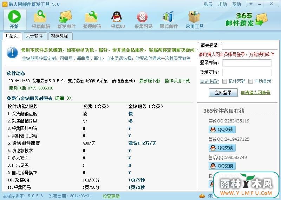This screenshot has width=281, height=200.
Task: Click the 365软件客服在线 heading
Action: 224,111
